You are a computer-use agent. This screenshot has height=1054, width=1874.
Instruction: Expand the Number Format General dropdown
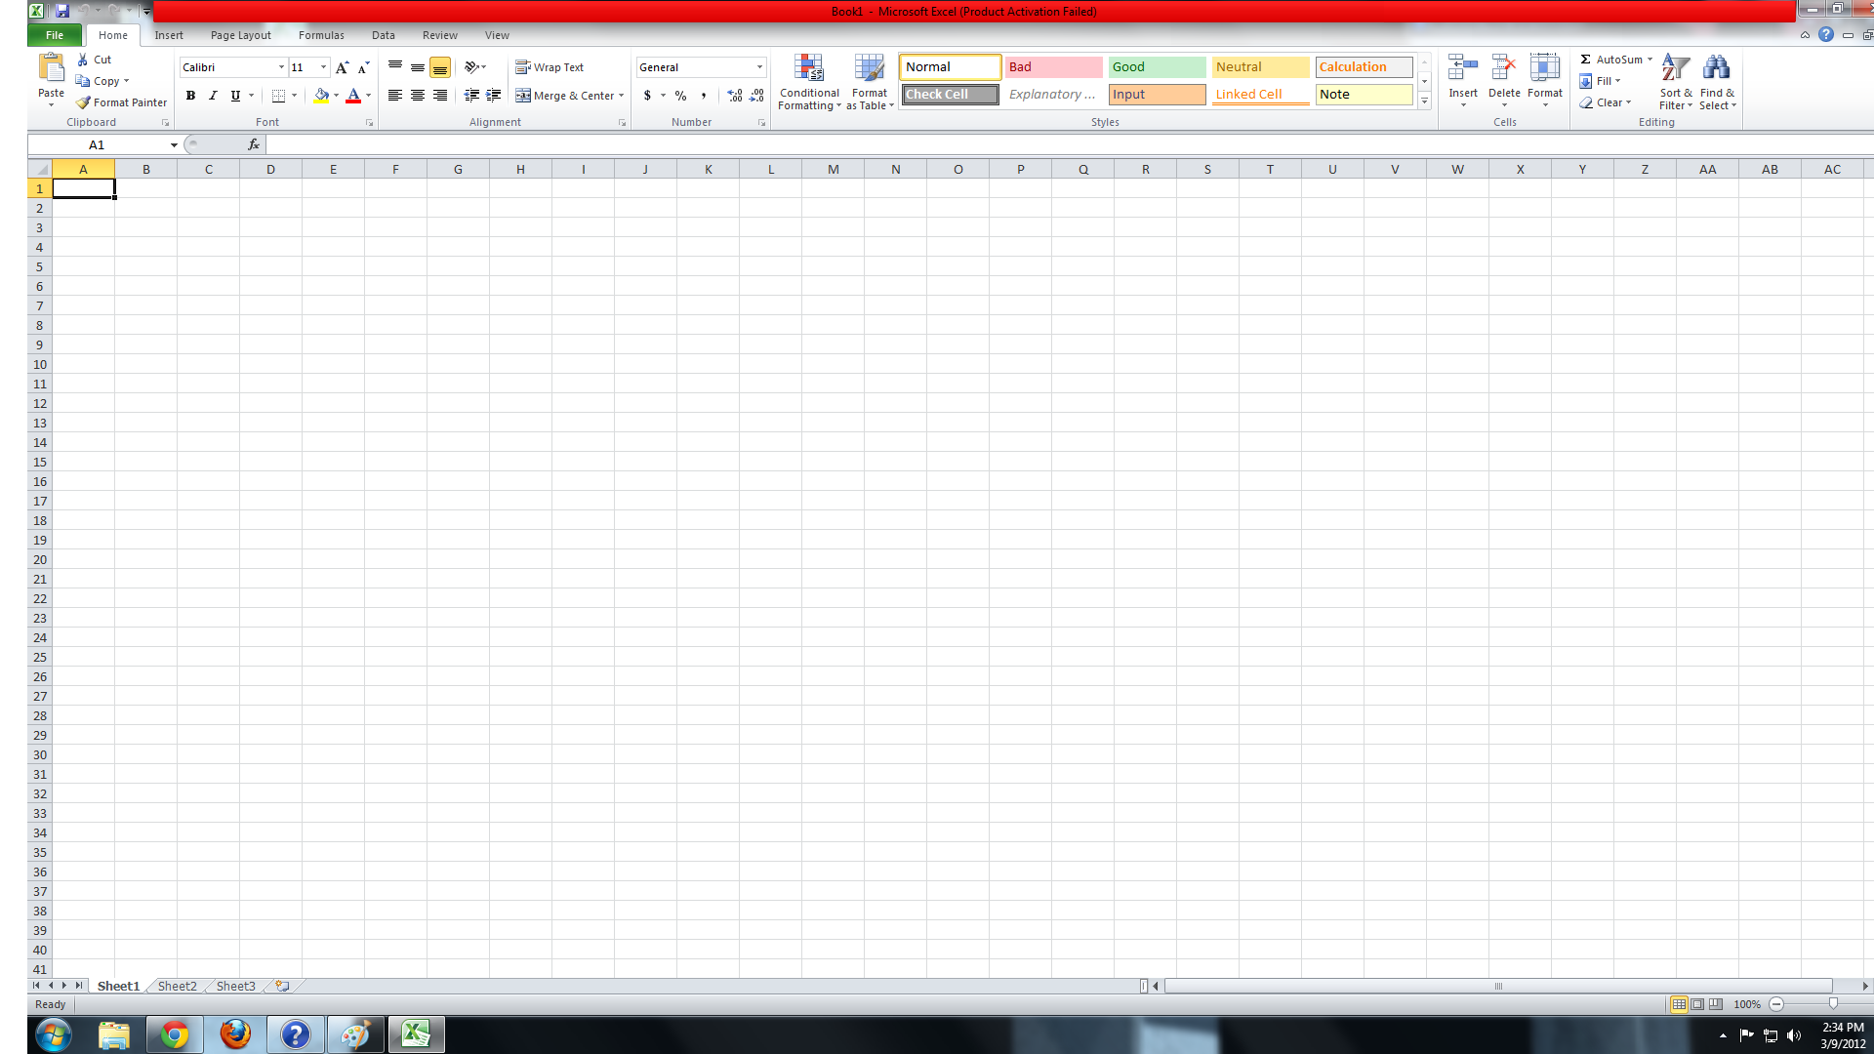(759, 67)
